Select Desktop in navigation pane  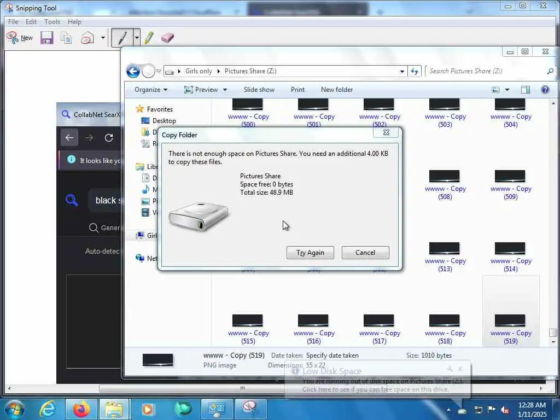coord(164,121)
